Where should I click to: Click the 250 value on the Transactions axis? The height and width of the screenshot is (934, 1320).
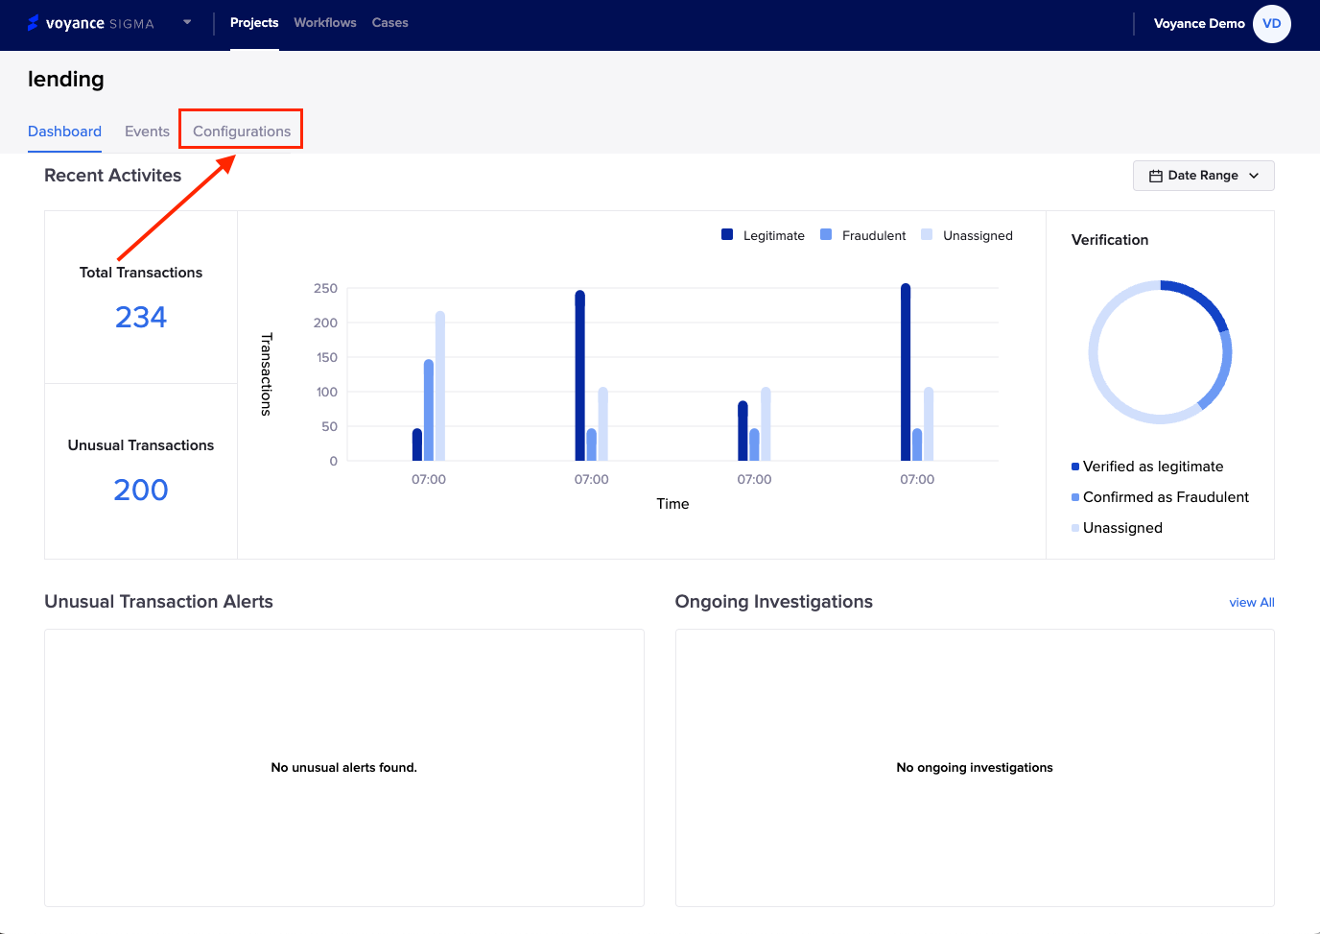coord(325,288)
